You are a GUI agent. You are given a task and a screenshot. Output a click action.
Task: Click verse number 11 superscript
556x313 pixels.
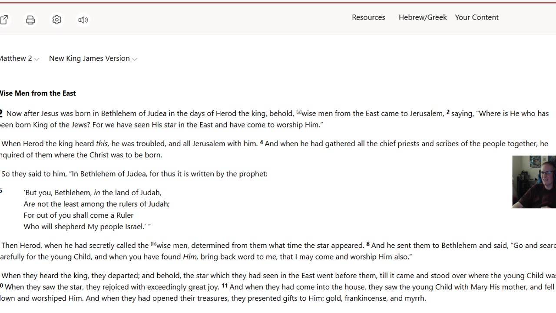point(225,286)
